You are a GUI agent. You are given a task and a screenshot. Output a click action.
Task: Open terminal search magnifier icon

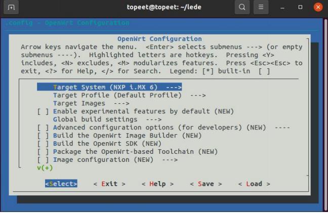click(242, 8)
